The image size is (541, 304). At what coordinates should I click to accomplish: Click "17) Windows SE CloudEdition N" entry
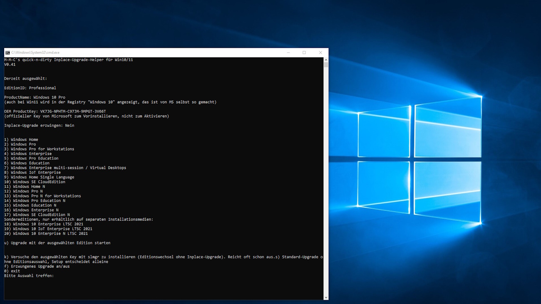click(37, 215)
